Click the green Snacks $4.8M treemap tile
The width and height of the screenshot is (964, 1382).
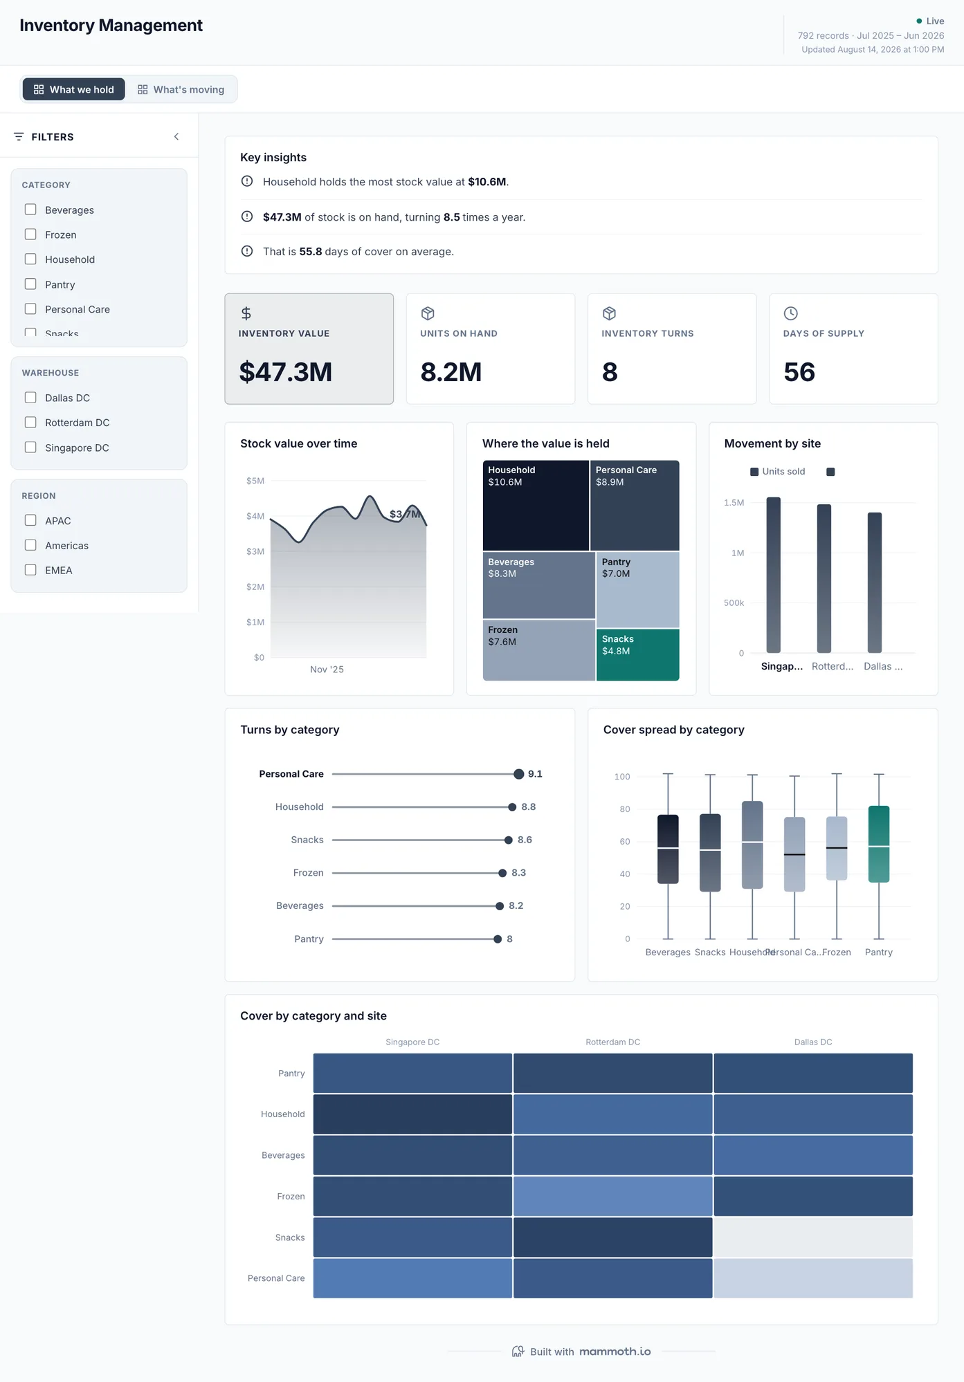tap(638, 655)
